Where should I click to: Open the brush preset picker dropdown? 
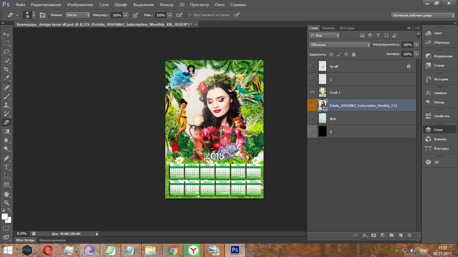coord(34,15)
